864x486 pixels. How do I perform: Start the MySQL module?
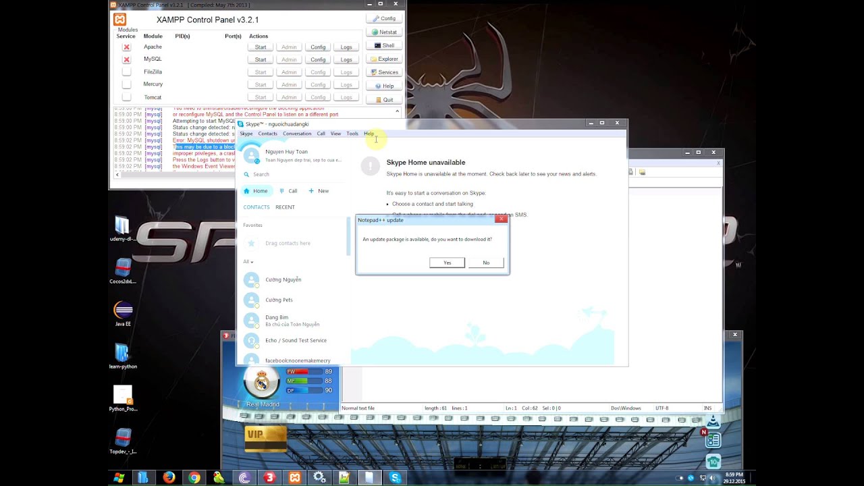pyautogui.click(x=261, y=59)
